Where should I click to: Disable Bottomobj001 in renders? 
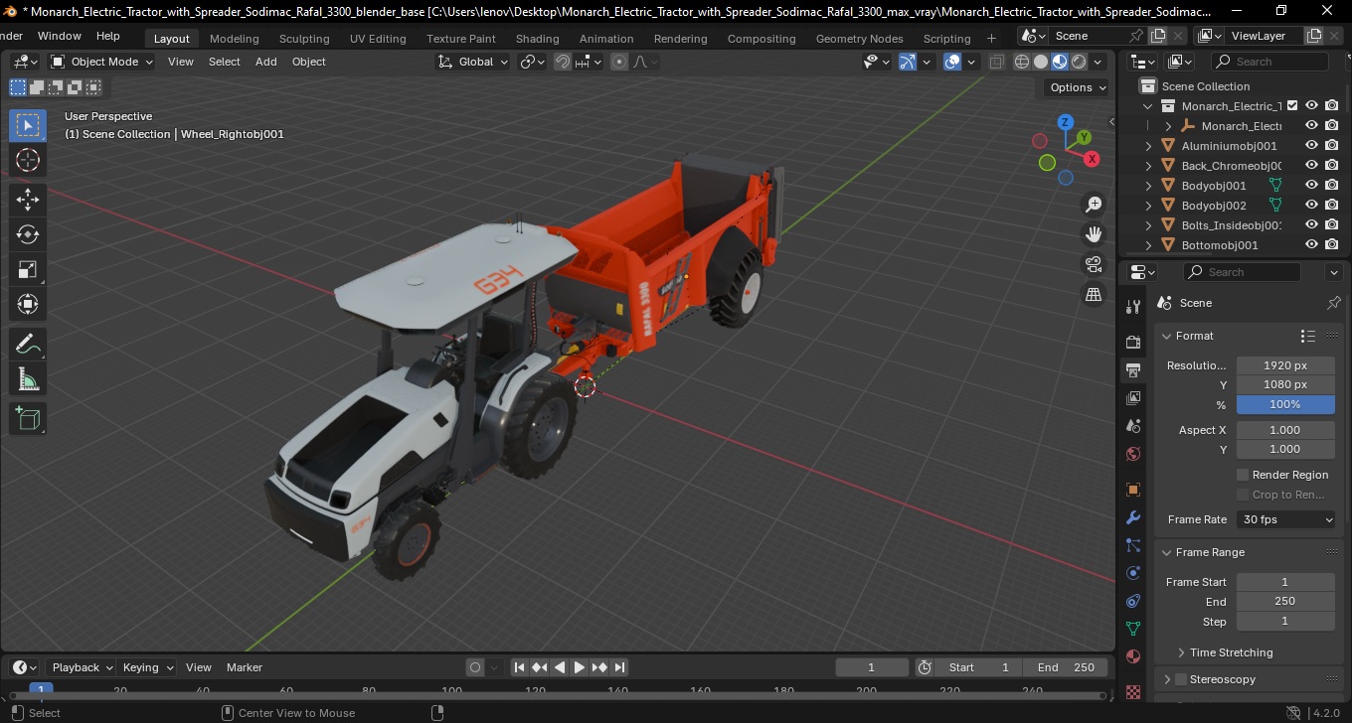1331,244
